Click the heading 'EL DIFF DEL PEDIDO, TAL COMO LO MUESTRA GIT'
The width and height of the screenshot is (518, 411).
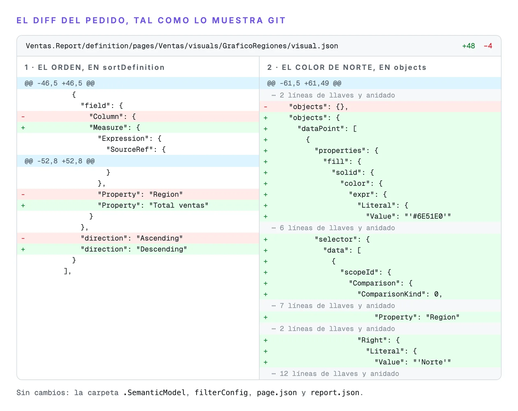pos(151,21)
